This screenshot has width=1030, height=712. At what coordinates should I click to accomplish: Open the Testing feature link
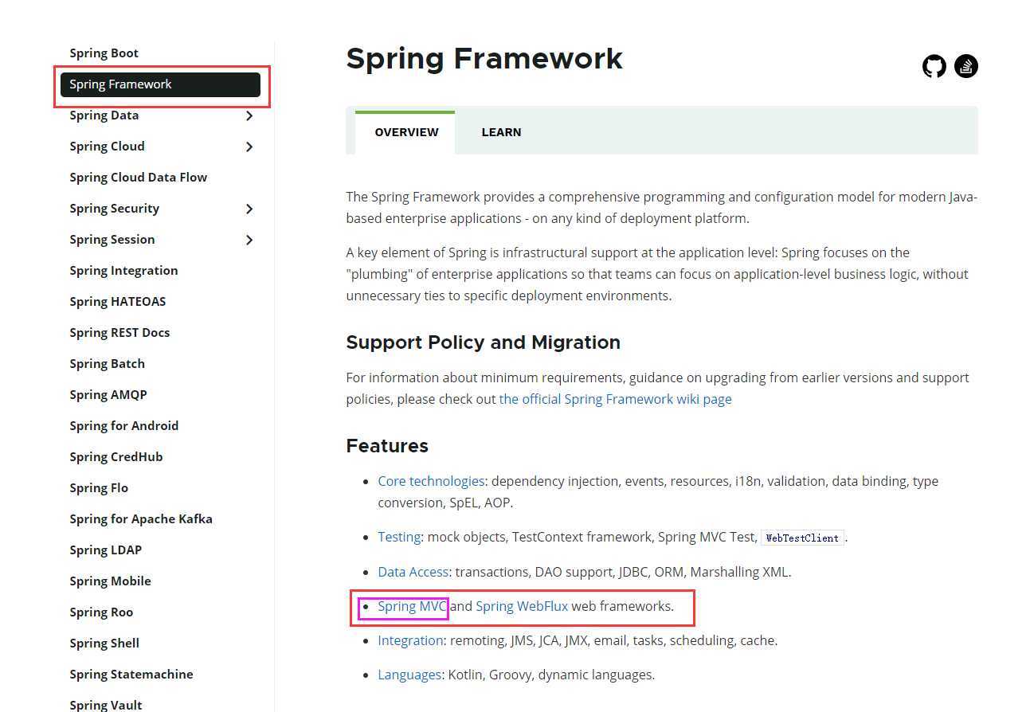tap(399, 537)
